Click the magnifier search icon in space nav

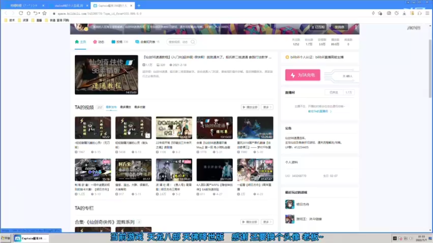[x=193, y=42]
